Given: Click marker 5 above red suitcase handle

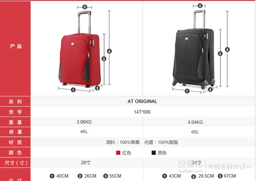Looking at the screenshot, I should tap(85, 7).
